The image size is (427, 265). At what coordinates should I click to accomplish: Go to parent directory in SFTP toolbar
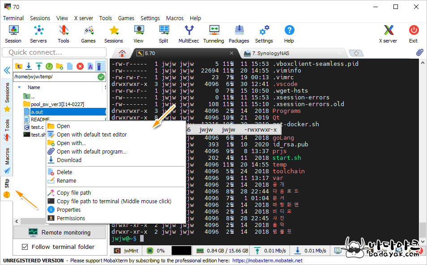tap(18, 66)
